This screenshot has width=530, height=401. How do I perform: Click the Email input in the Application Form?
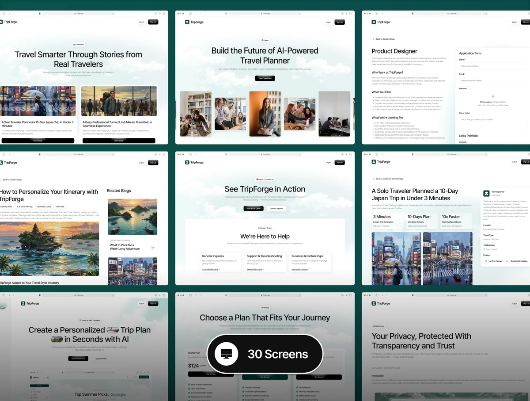(x=492, y=80)
